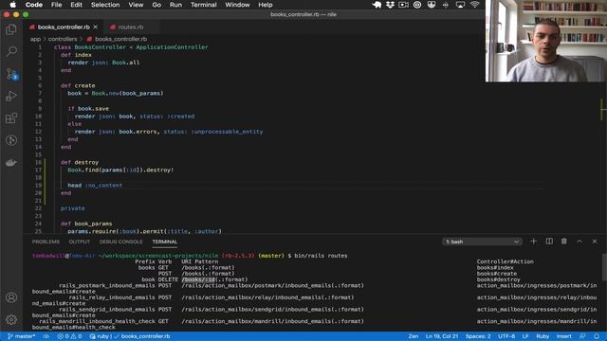Open the Go menu
Viewport: 607px width, 341px height.
pos(156,5)
